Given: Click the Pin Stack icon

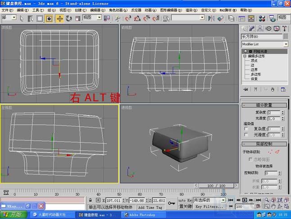Looking at the screenshot, I should pos(246,89).
